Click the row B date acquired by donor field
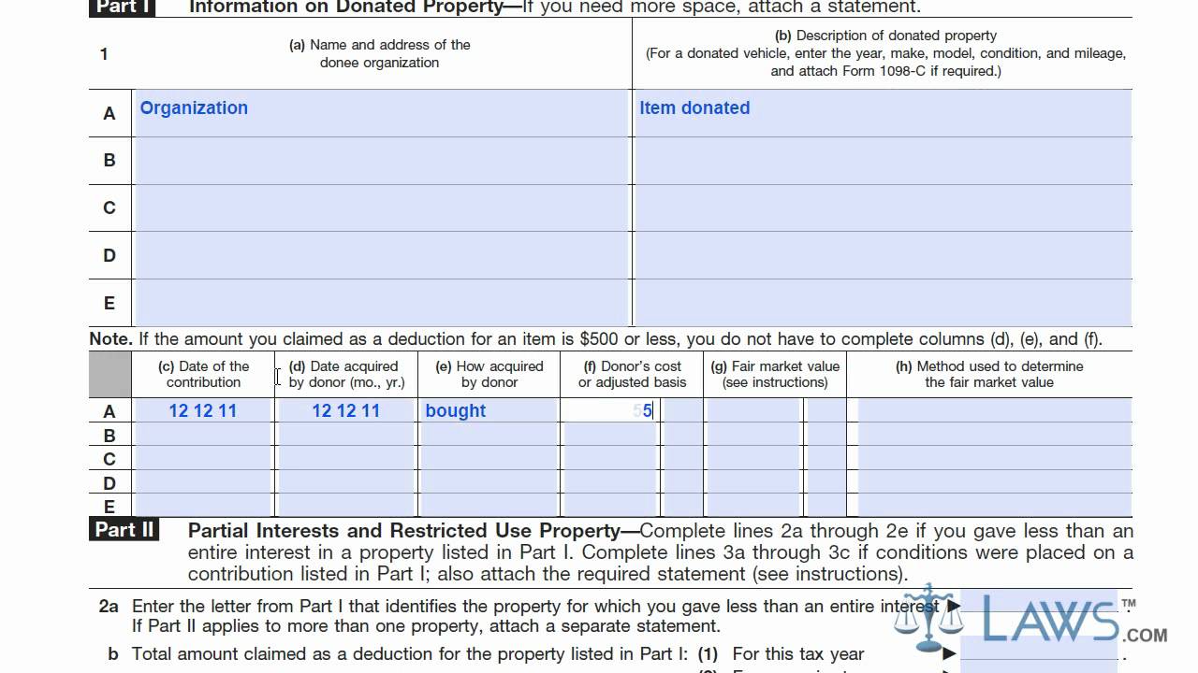Screen dimensions: 1198x673 pos(346,435)
